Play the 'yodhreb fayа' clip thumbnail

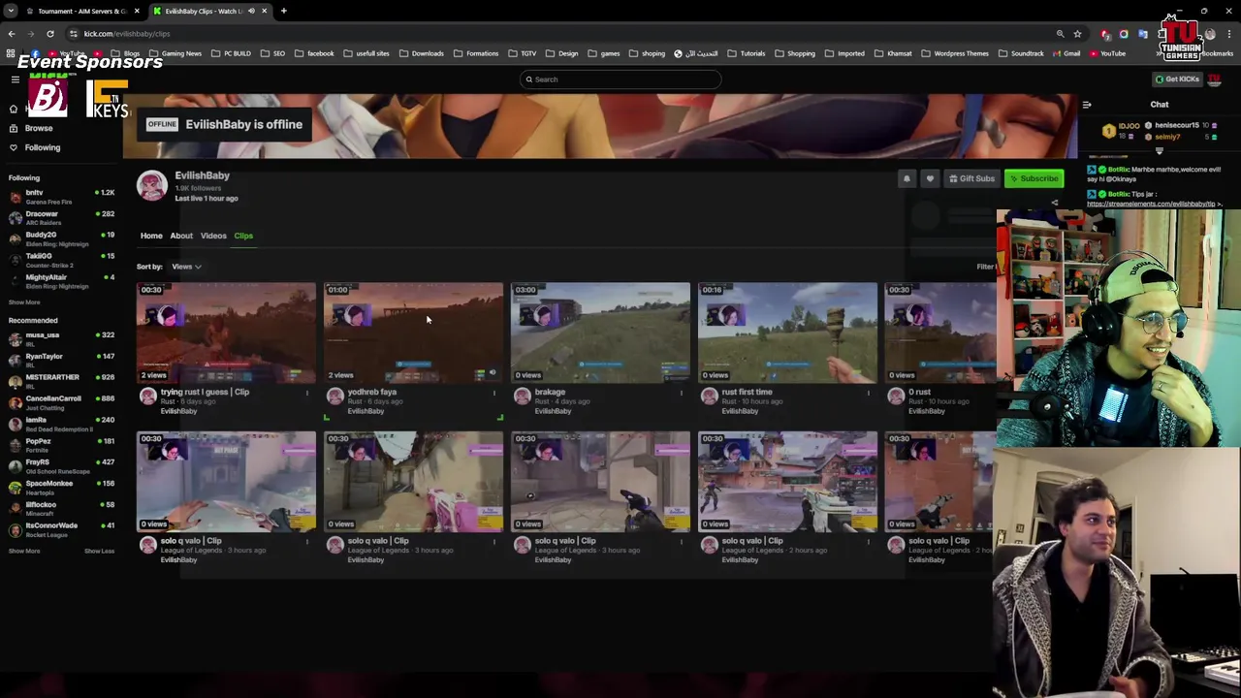pos(413,333)
